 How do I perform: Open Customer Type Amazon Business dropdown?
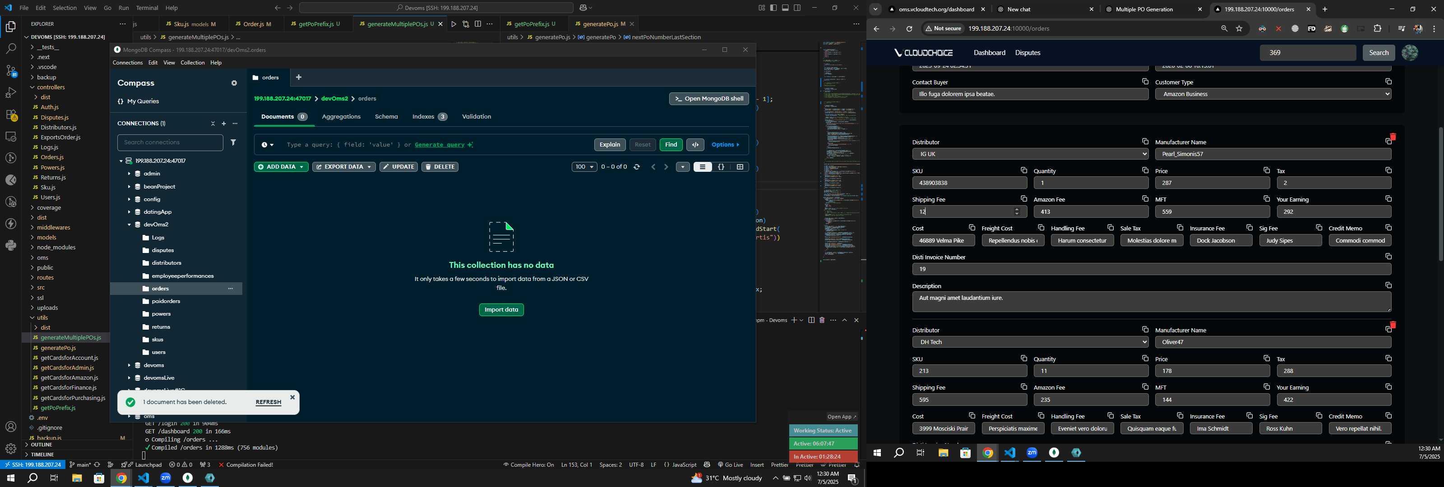point(1273,94)
